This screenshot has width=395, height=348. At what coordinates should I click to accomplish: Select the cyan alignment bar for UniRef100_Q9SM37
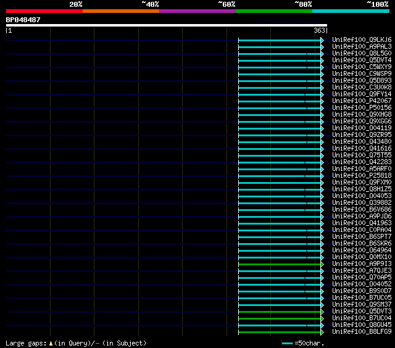tap(280, 305)
